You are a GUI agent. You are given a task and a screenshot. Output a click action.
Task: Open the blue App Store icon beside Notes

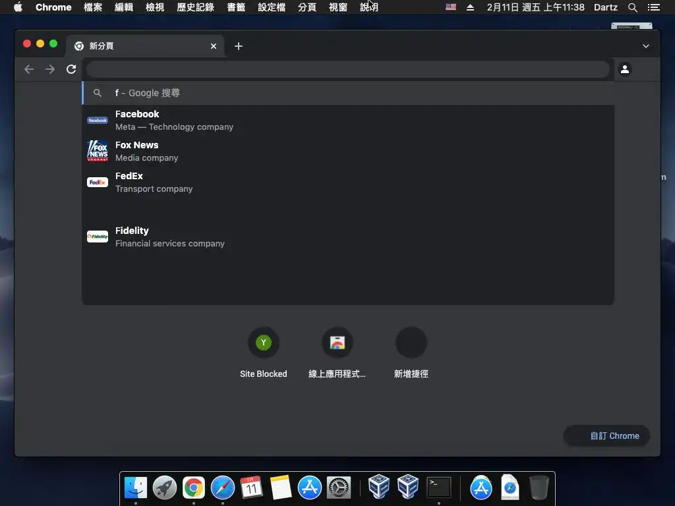tap(310, 488)
